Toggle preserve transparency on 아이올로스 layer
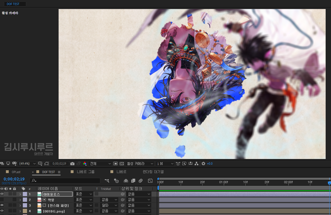Viewport: 331px width, 215px height. (x=96, y=194)
